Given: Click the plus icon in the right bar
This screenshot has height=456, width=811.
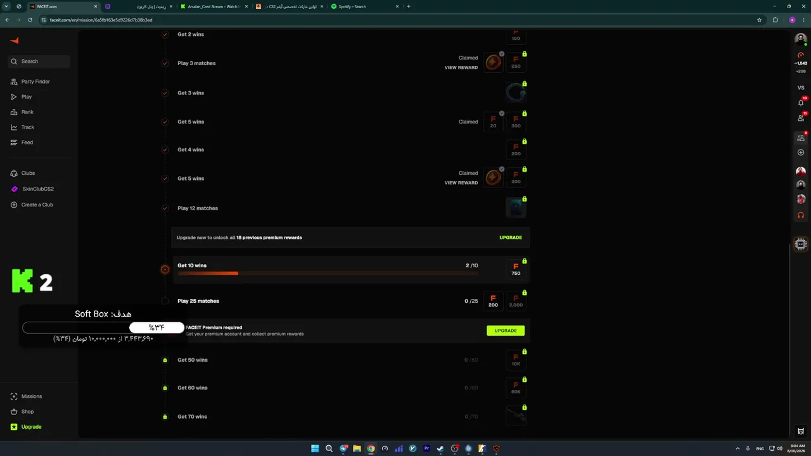Looking at the screenshot, I should tap(801, 153).
